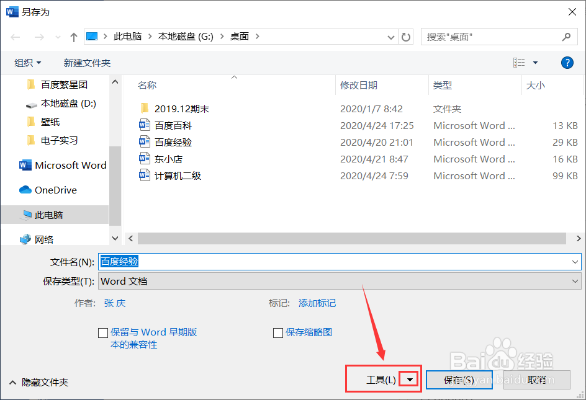Sort by 类型 column header

click(x=443, y=85)
